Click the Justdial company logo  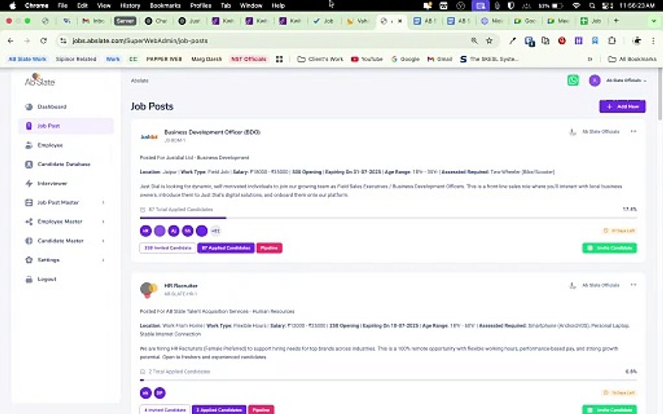click(x=149, y=137)
